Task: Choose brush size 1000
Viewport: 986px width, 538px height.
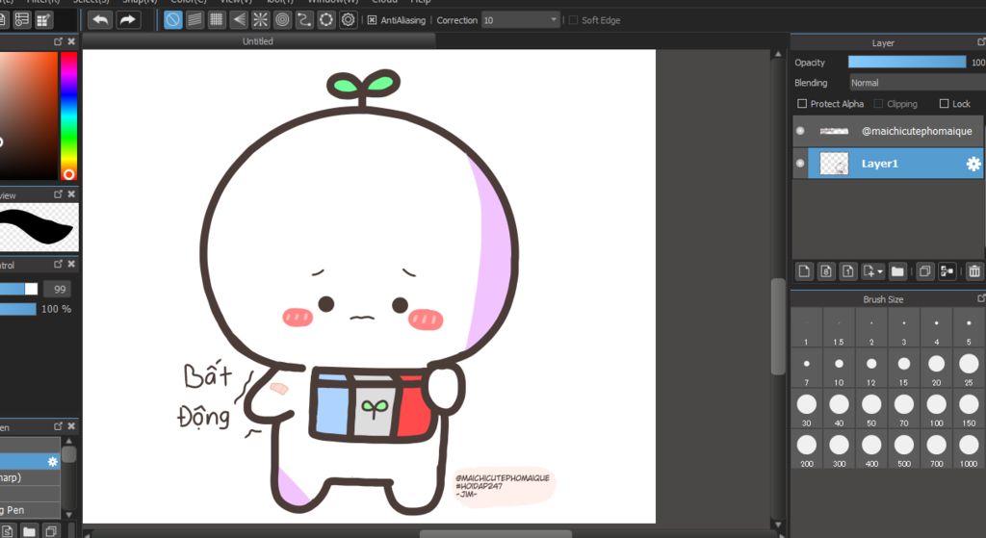Action: 969,450
